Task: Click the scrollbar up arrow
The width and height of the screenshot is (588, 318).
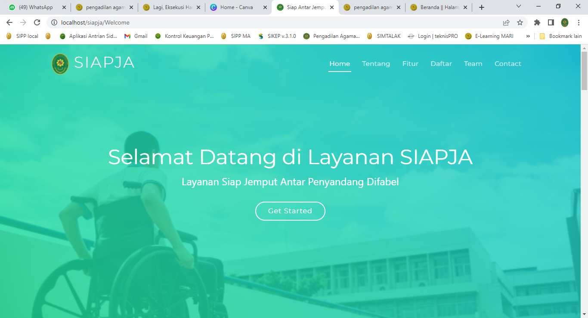Action: 584,47
